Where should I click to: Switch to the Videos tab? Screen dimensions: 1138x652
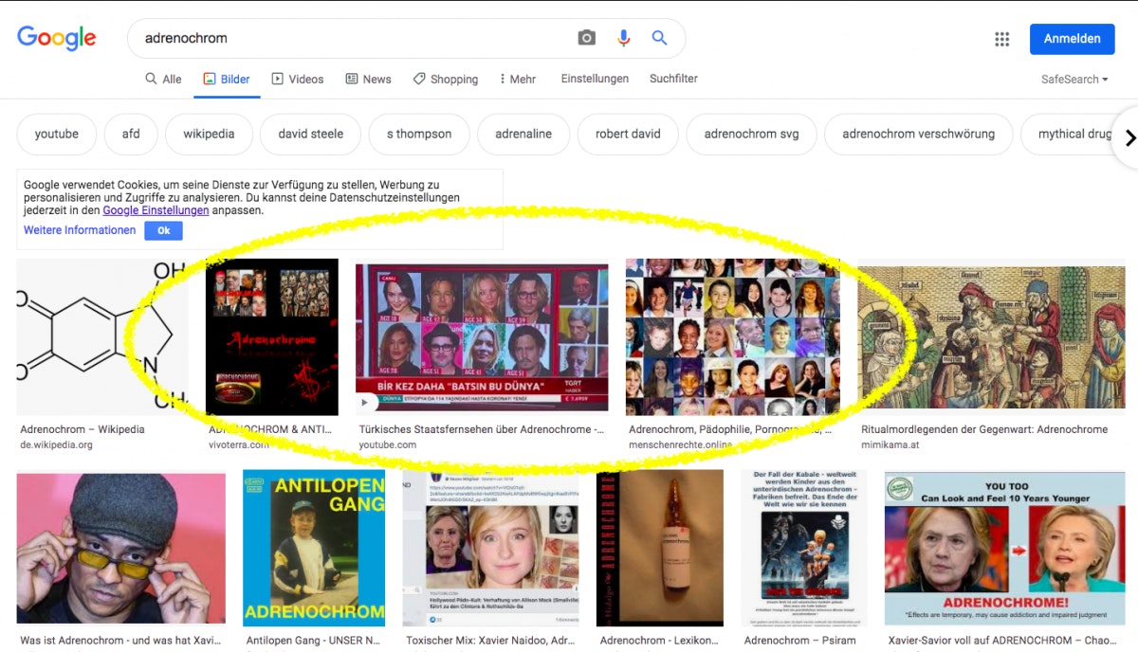click(x=298, y=80)
